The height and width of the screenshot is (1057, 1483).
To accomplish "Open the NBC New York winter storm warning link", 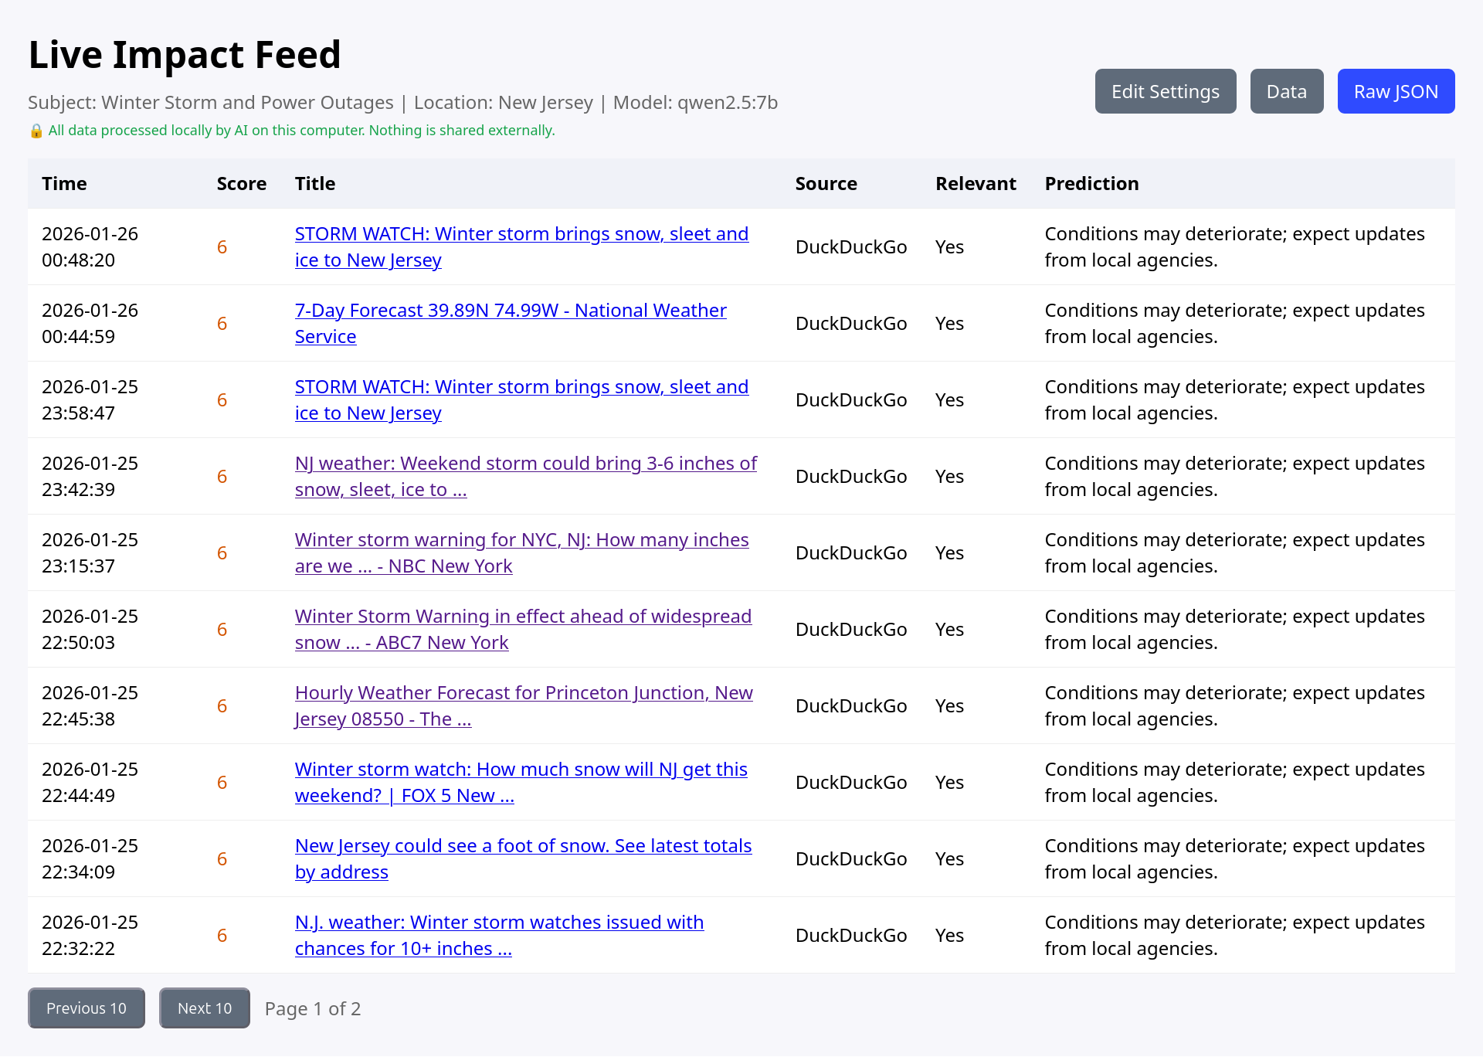I will coord(521,552).
